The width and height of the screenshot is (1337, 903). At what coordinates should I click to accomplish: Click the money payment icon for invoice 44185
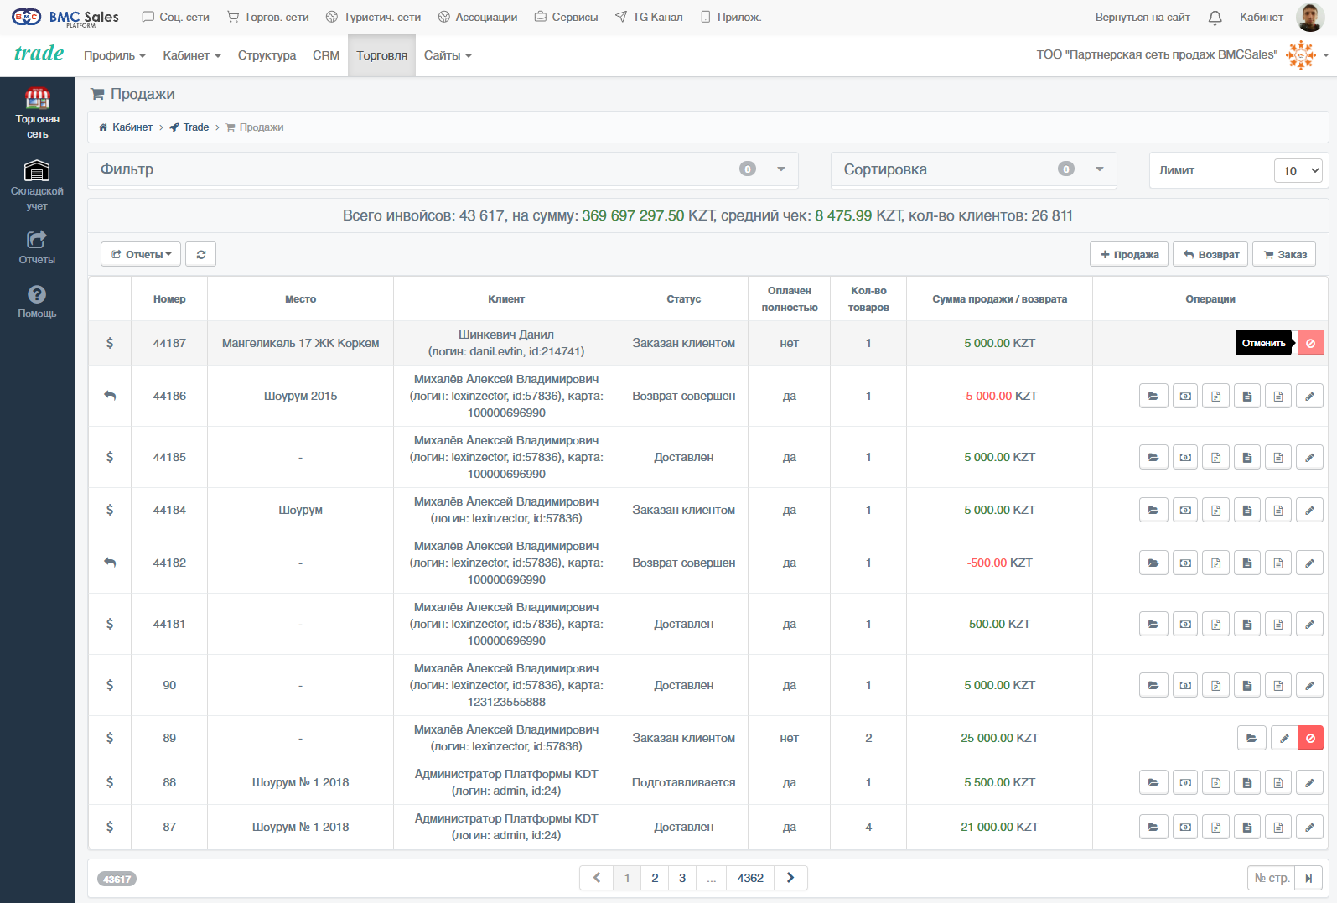point(1185,457)
